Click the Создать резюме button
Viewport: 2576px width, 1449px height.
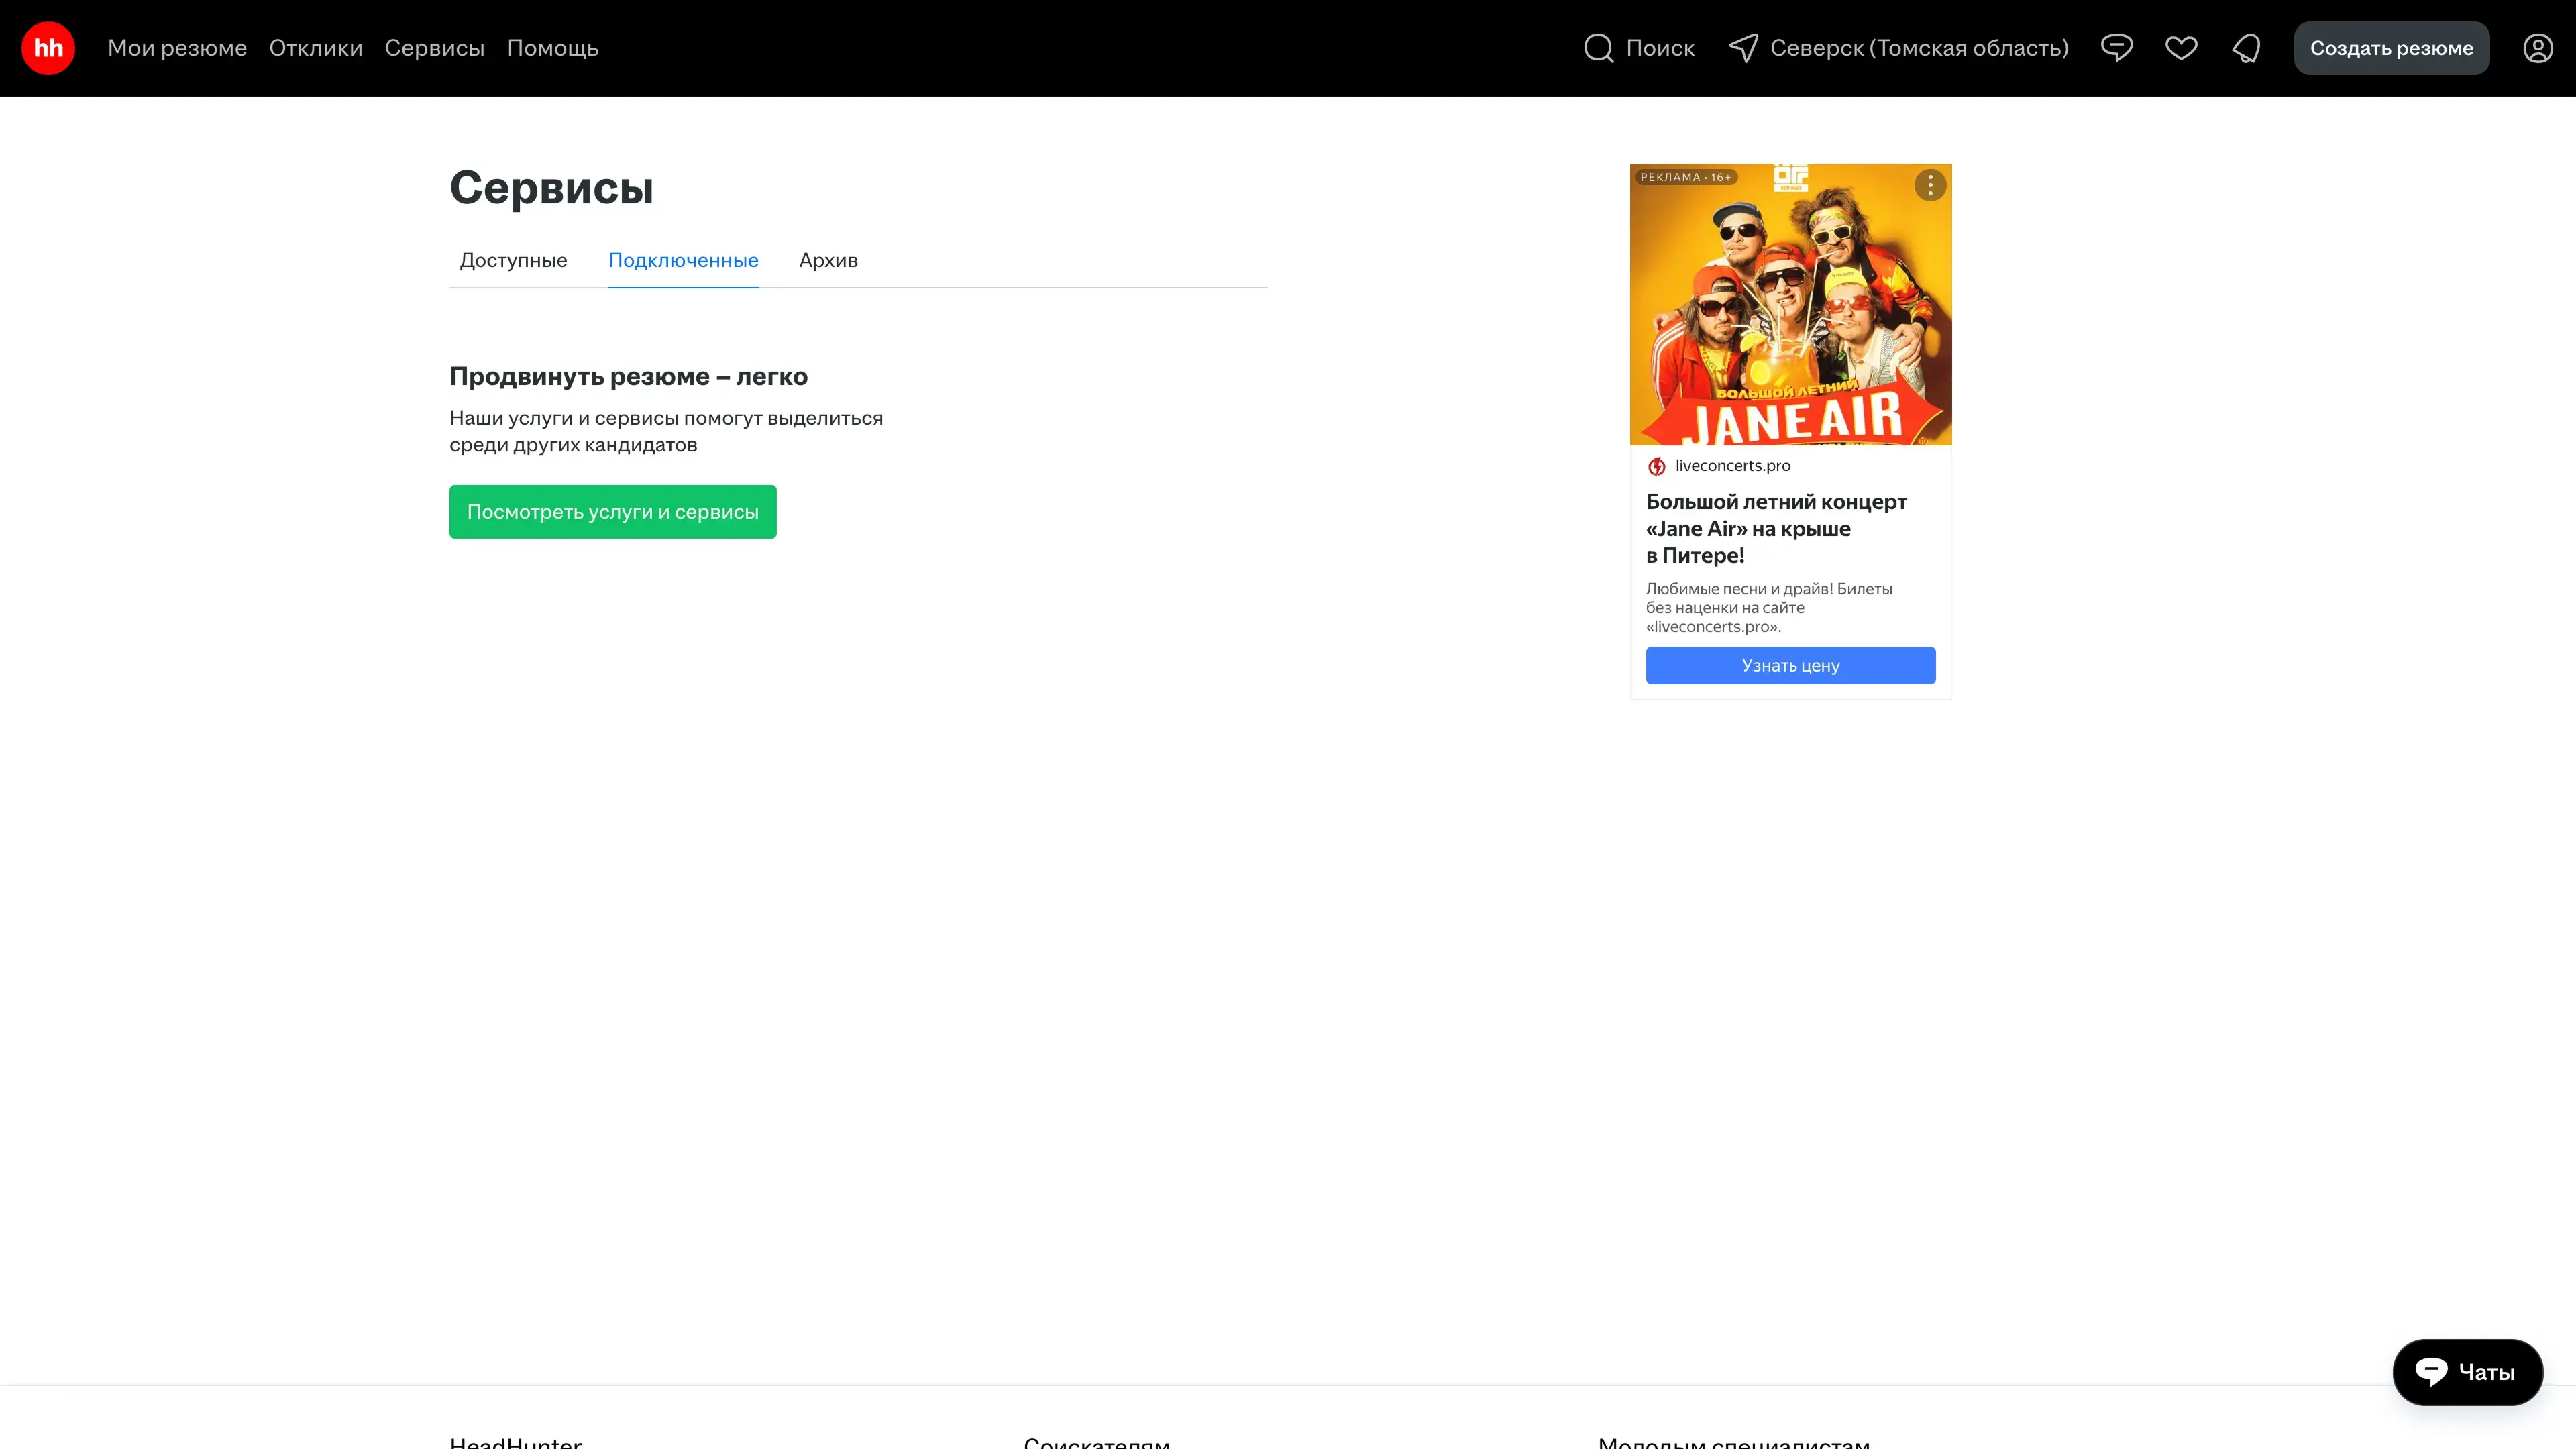point(2391,48)
